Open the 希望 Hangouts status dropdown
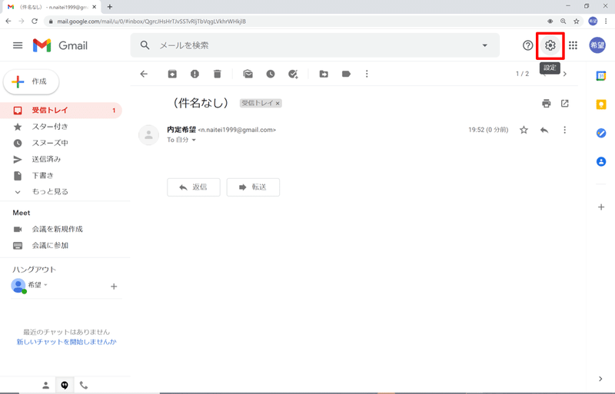615x394 pixels. (45, 285)
